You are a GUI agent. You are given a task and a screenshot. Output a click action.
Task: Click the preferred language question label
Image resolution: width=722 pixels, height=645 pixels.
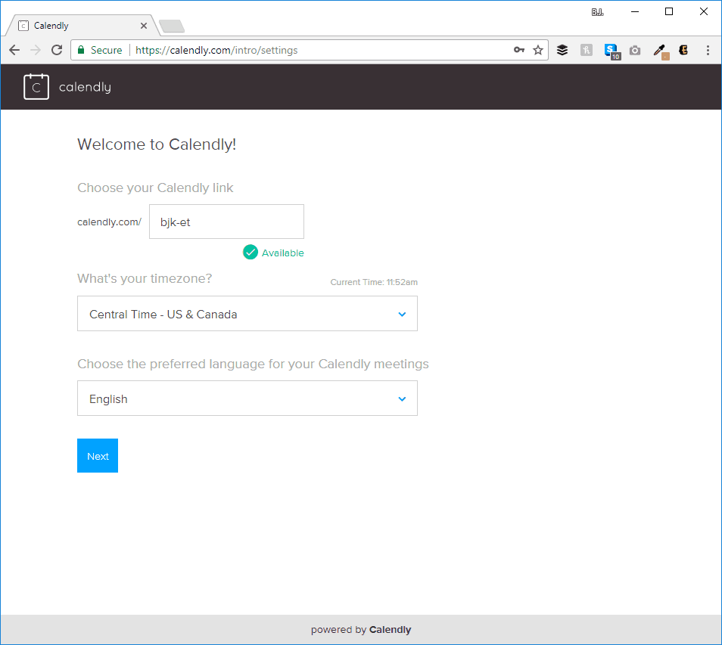253,364
